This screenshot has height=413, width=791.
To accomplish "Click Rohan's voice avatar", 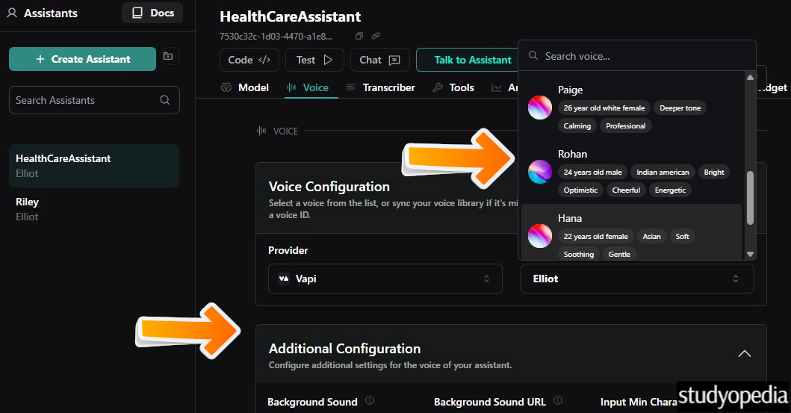I will tap(540, 172).
